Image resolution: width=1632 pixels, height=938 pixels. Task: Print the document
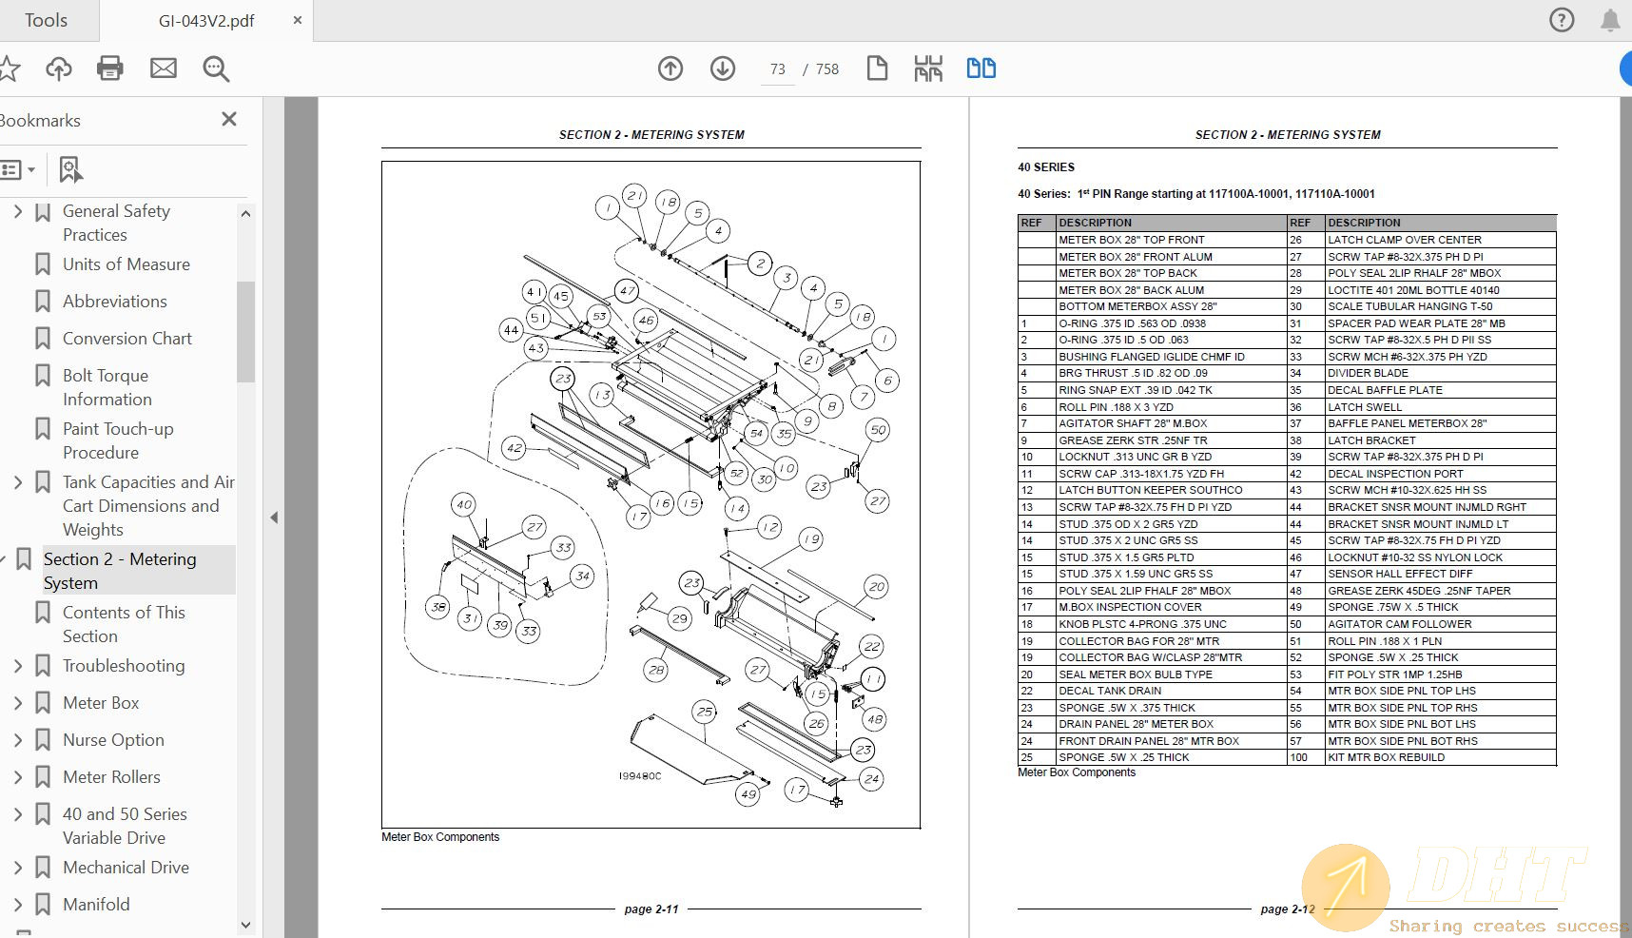(x=110, y=68)
